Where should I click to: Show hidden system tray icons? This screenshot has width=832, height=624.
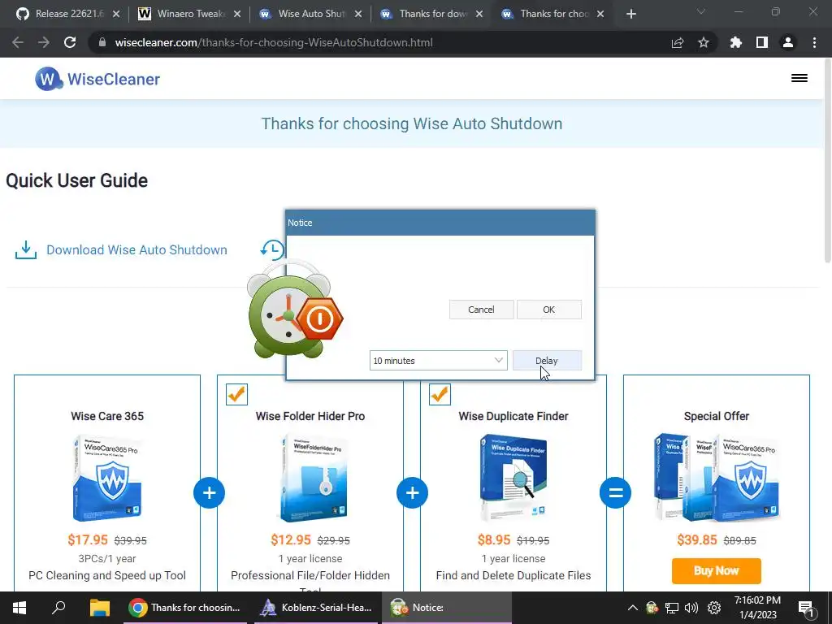point(632,608)
